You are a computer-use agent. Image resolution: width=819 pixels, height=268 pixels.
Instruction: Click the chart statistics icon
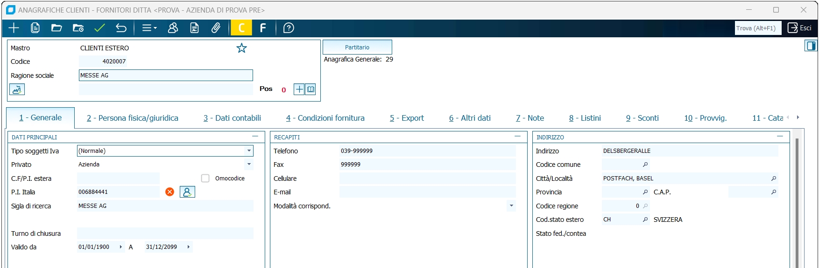[17, 89]
